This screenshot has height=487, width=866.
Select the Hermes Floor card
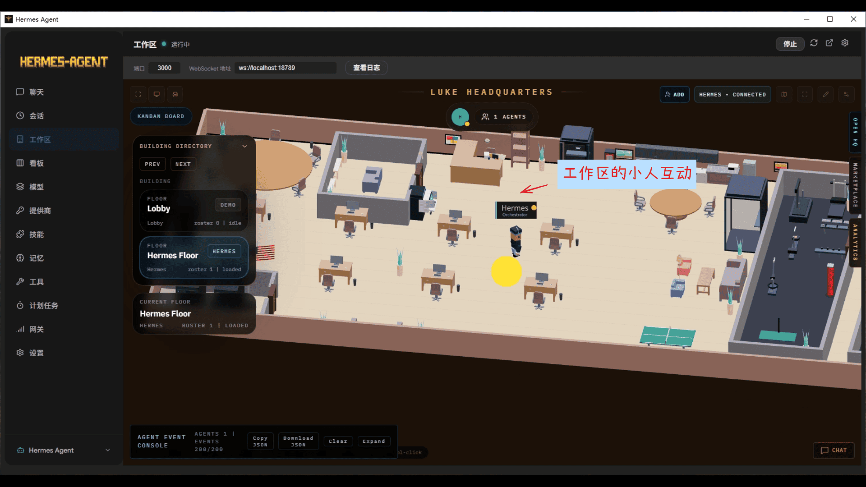coord(194,257)
